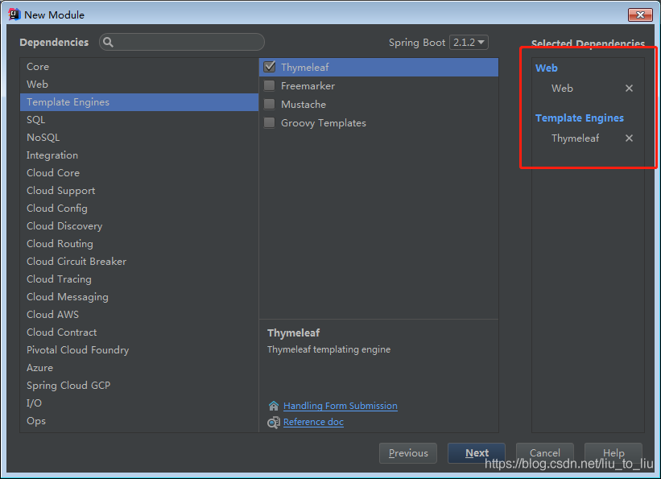This screenshot has width=661, height=479.
Task: Remove Web from selected dependencies
Action: (629, 88)
